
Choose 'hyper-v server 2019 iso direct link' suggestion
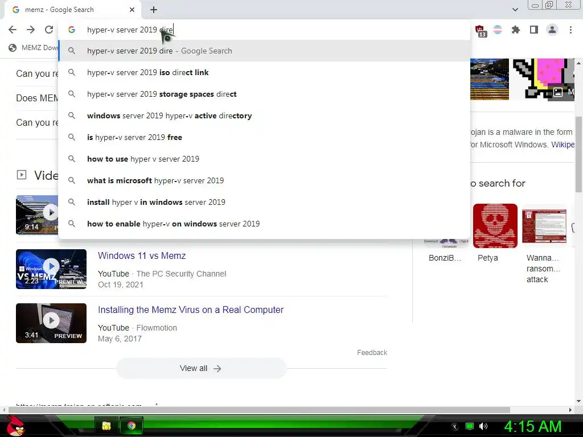[264, 72]
